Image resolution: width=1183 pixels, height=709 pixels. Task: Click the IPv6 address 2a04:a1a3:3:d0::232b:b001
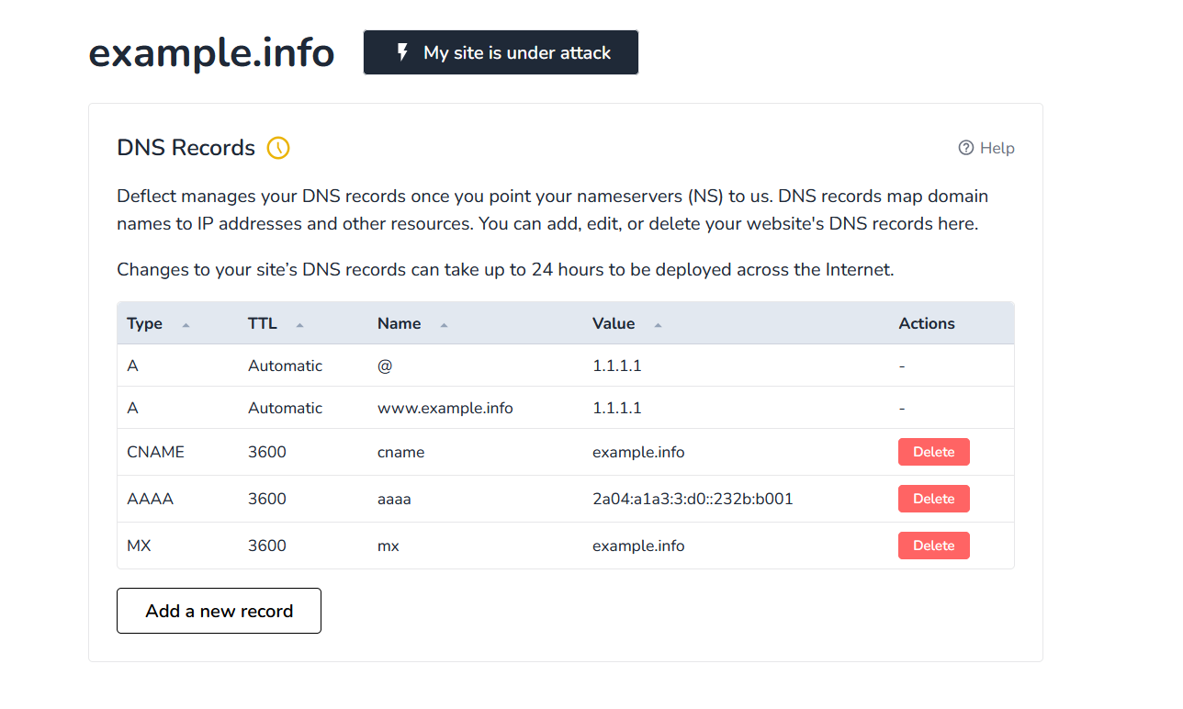pyautogui.click(x=693, y=499)
